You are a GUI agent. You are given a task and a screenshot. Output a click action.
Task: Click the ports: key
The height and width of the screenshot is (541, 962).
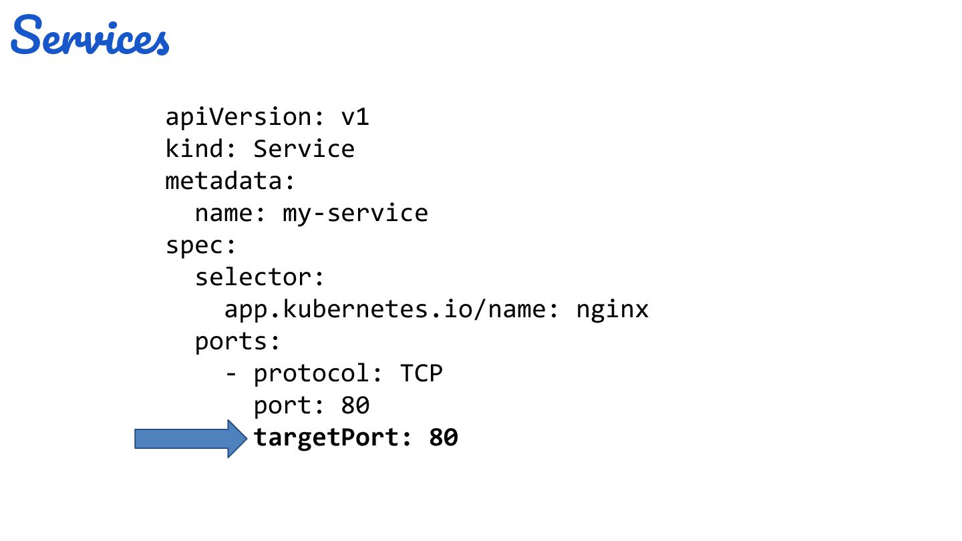click(x=236, y=342)
